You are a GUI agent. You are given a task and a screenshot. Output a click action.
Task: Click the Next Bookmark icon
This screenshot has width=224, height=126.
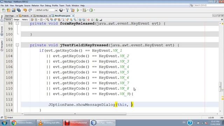click(x=71, y=20)
